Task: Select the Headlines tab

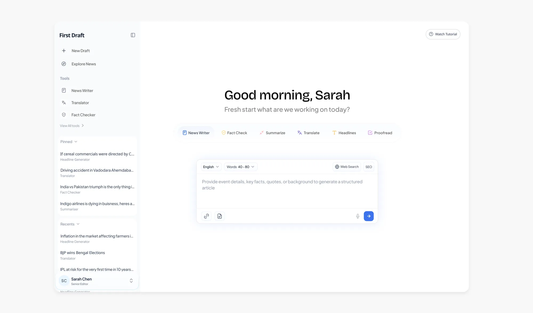Action: click(x=344, y=133)
